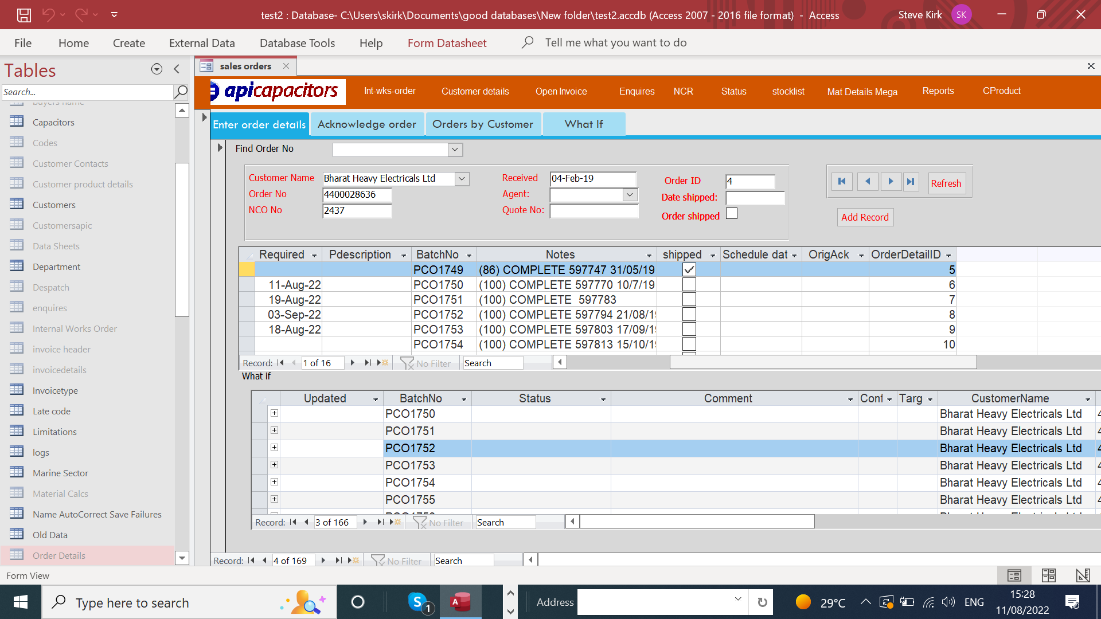Open Skype from the taskbar
This screenshot has height=619, width=1101.
point(419,602)
